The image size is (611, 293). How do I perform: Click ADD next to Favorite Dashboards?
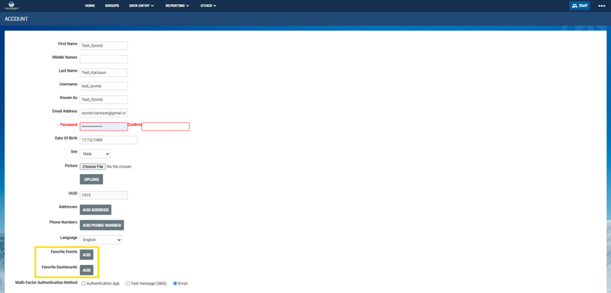coord(86,270)
